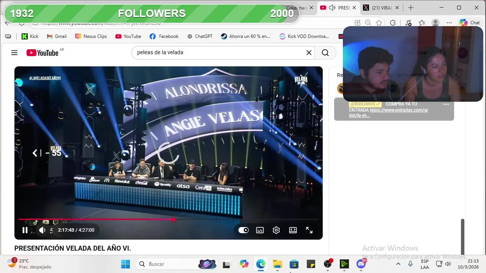Toggle the autoplay switch in the player

click(x=243, y=230)
